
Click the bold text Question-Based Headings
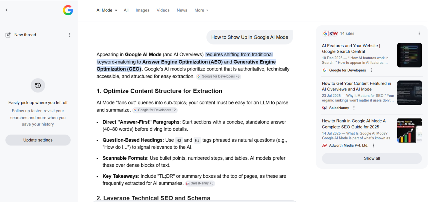(133, 140)
